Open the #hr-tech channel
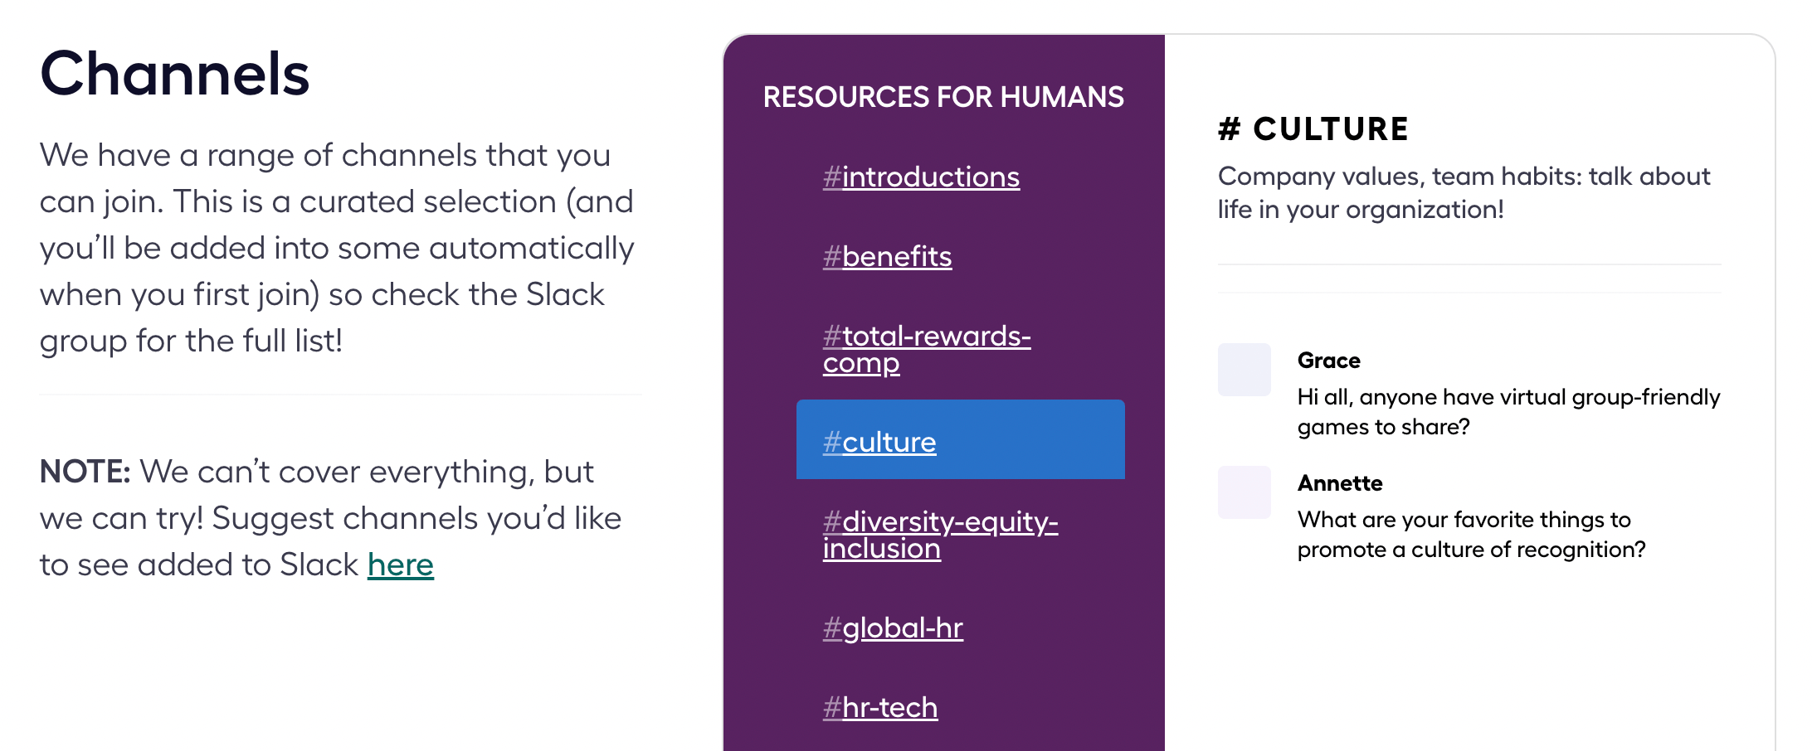 (x=880, y=707)
